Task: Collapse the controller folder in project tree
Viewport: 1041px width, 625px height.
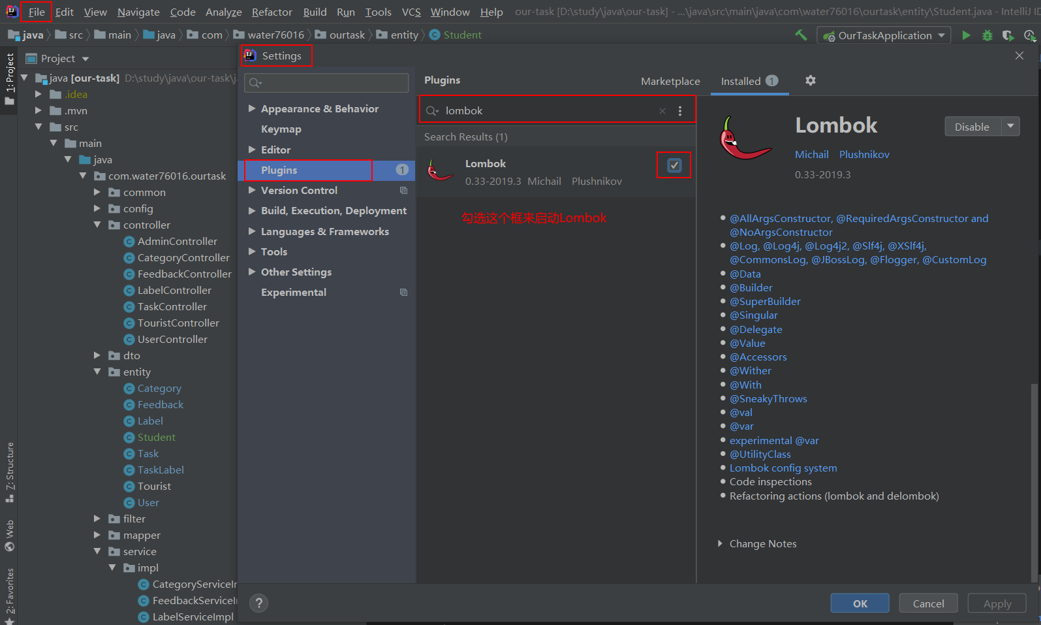Action: [x=97, y=225]
